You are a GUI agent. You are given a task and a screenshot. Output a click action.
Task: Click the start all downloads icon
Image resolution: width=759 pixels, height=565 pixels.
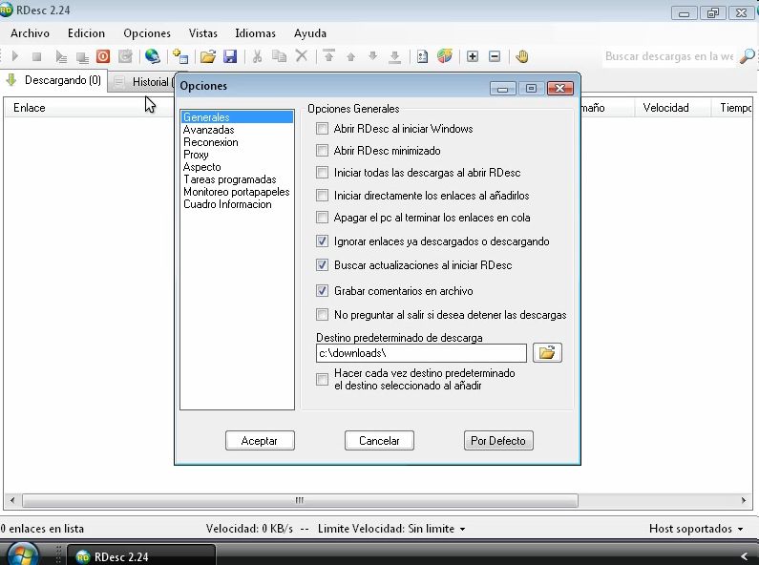tap(60, 57)
